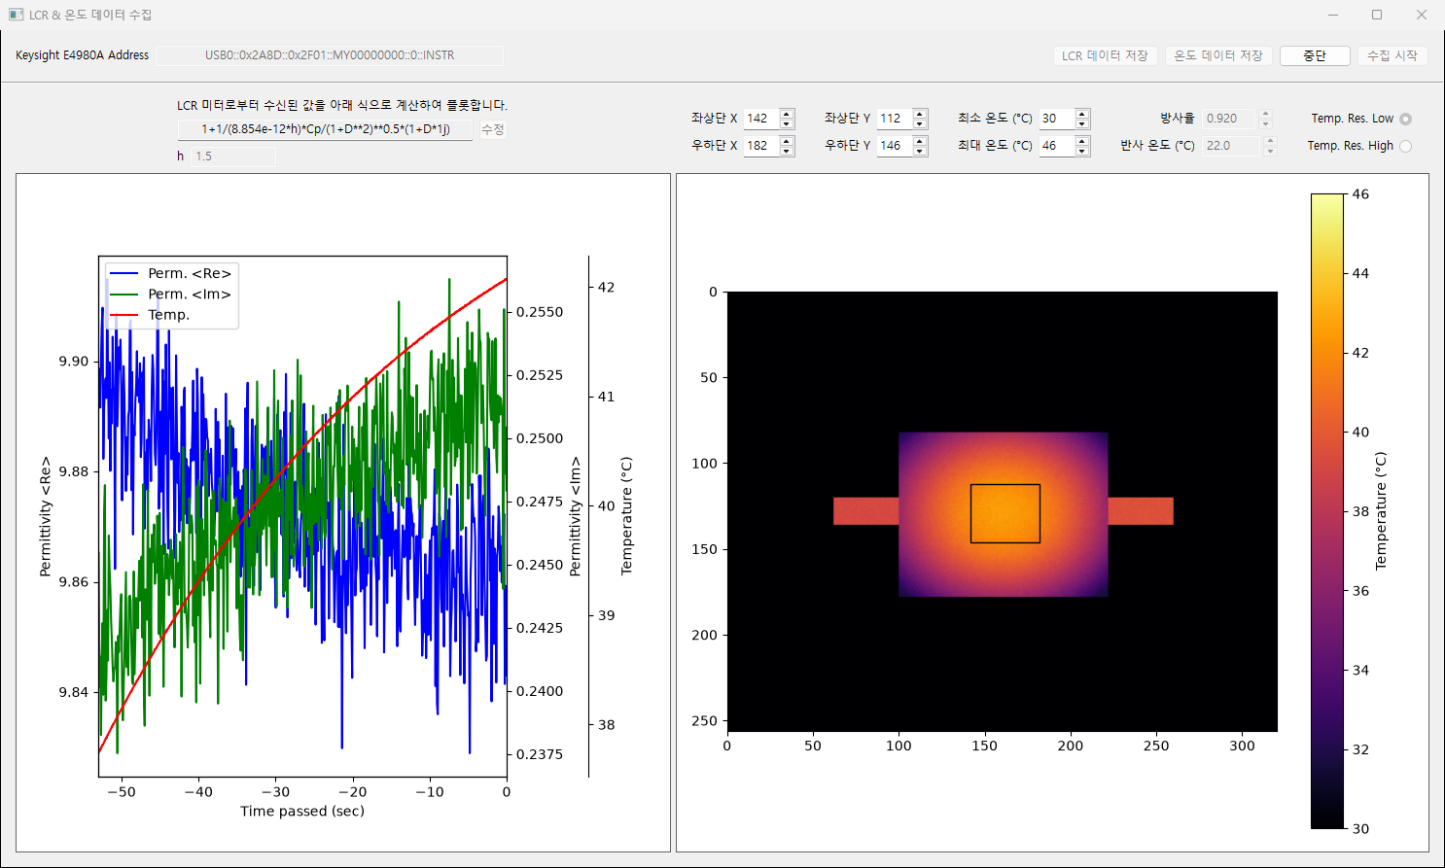The width and height of the screenshot is (1445, 868).
Task: Click the permittivity formula field
Action: coord(325,129)
